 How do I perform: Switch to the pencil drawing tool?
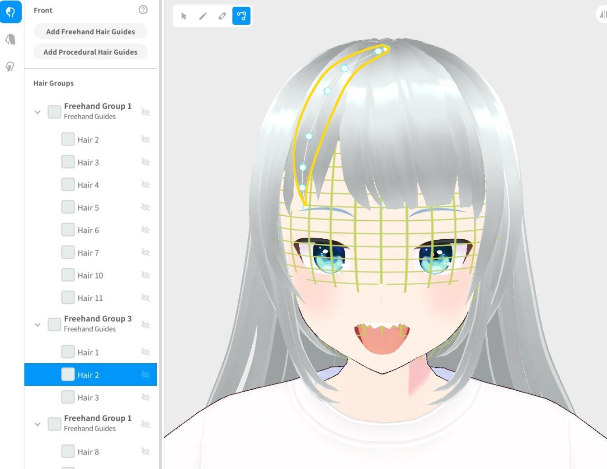[x=203, y=16]
